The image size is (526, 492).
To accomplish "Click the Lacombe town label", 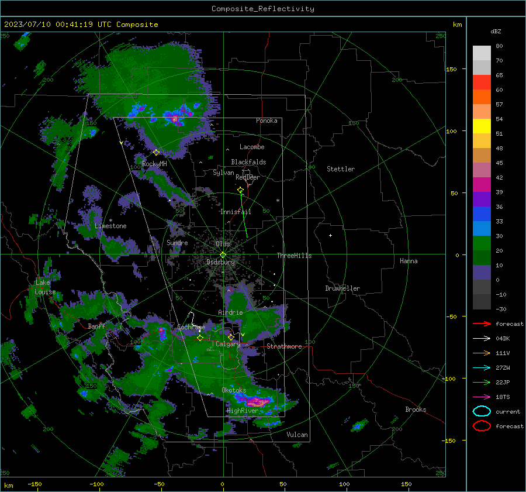I will click(x=252, y=147).
